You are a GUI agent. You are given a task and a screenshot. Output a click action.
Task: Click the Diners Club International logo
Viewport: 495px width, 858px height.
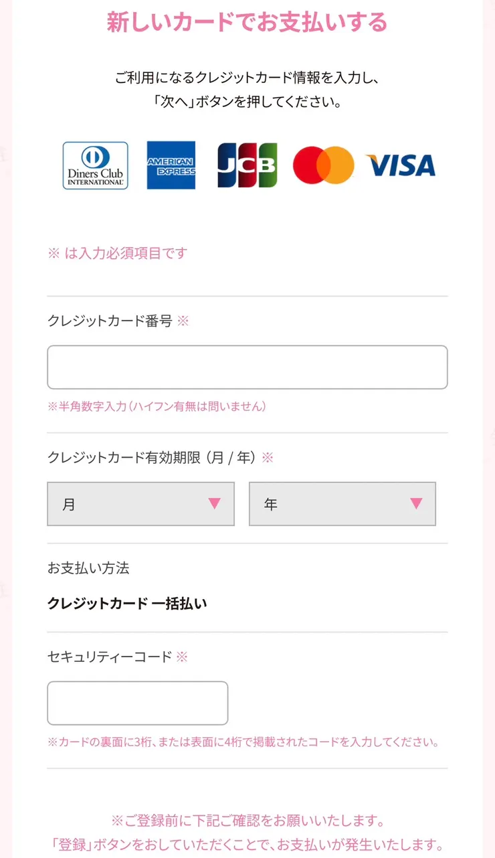point(95,165)
